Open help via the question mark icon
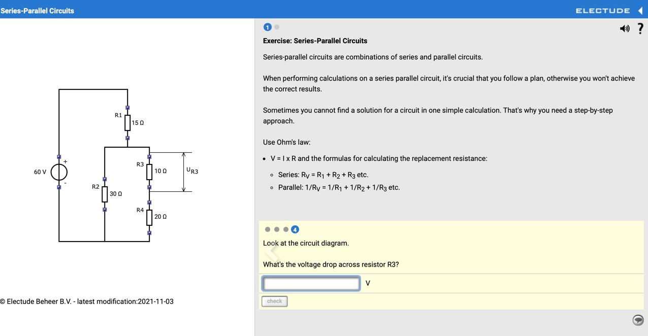Viewport: 648px width, 336px height. point(640,28)
